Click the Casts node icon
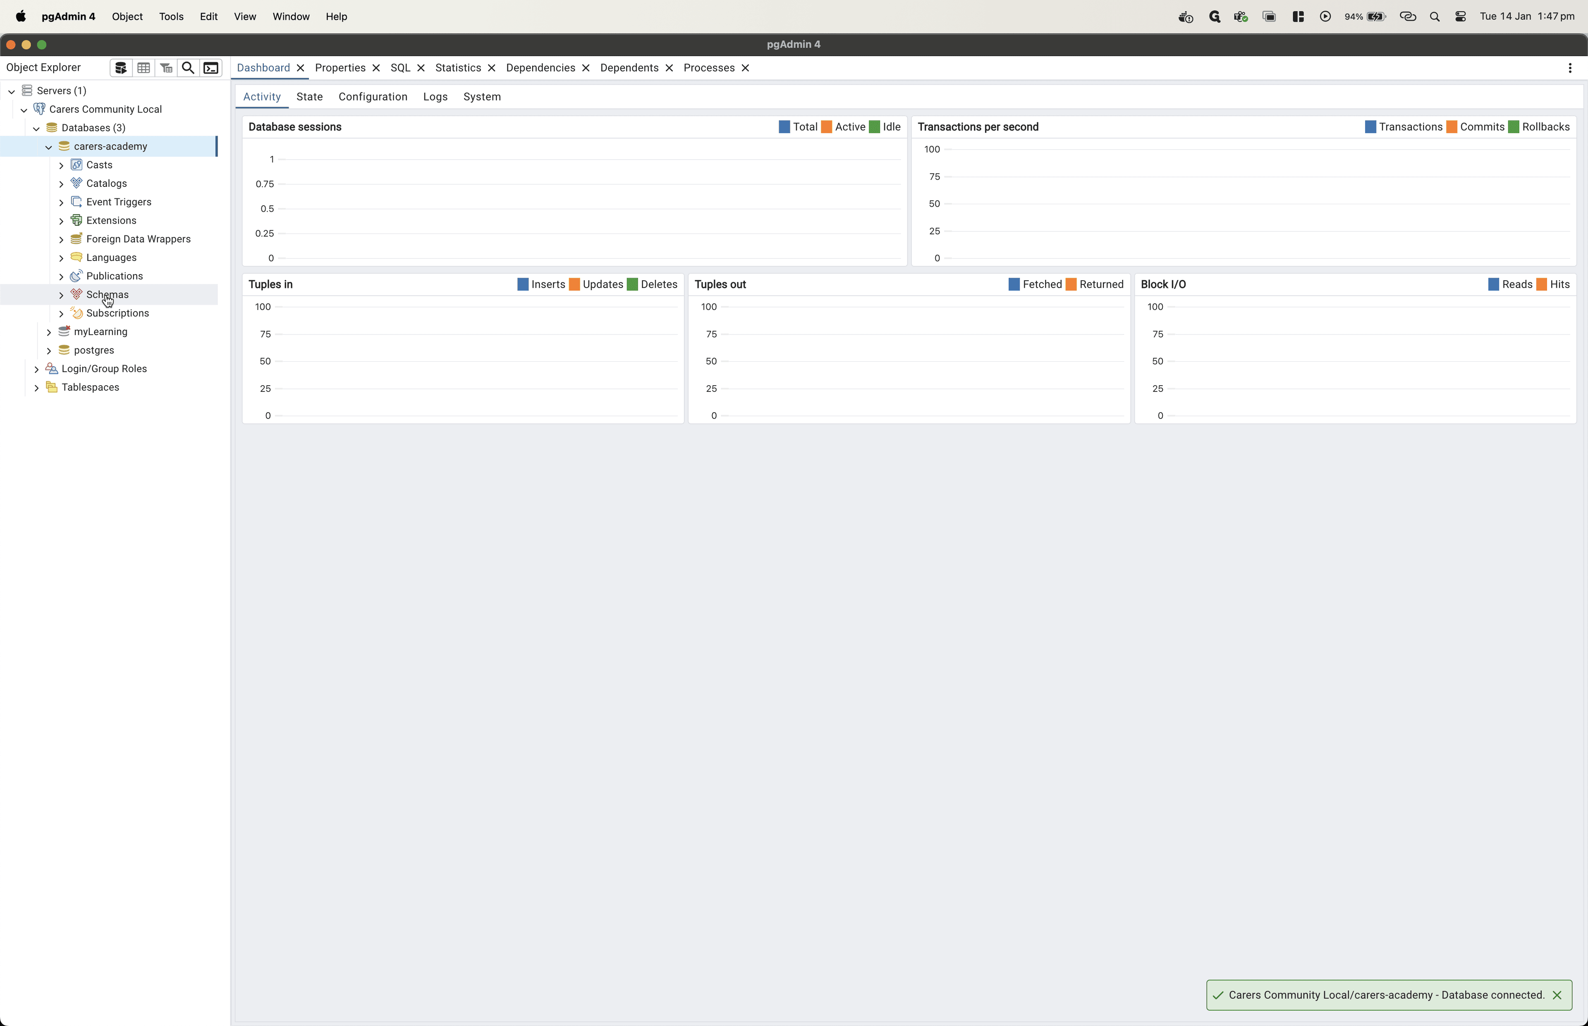 tap(77, 165)
